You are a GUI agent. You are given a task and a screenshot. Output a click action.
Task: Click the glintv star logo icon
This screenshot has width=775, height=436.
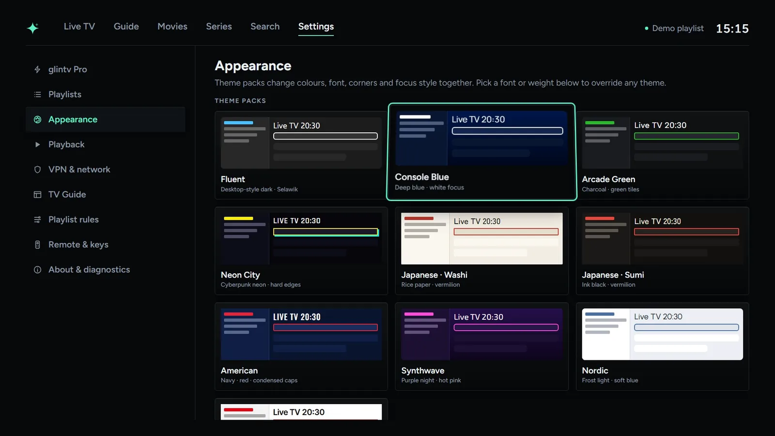coord(33,28)
